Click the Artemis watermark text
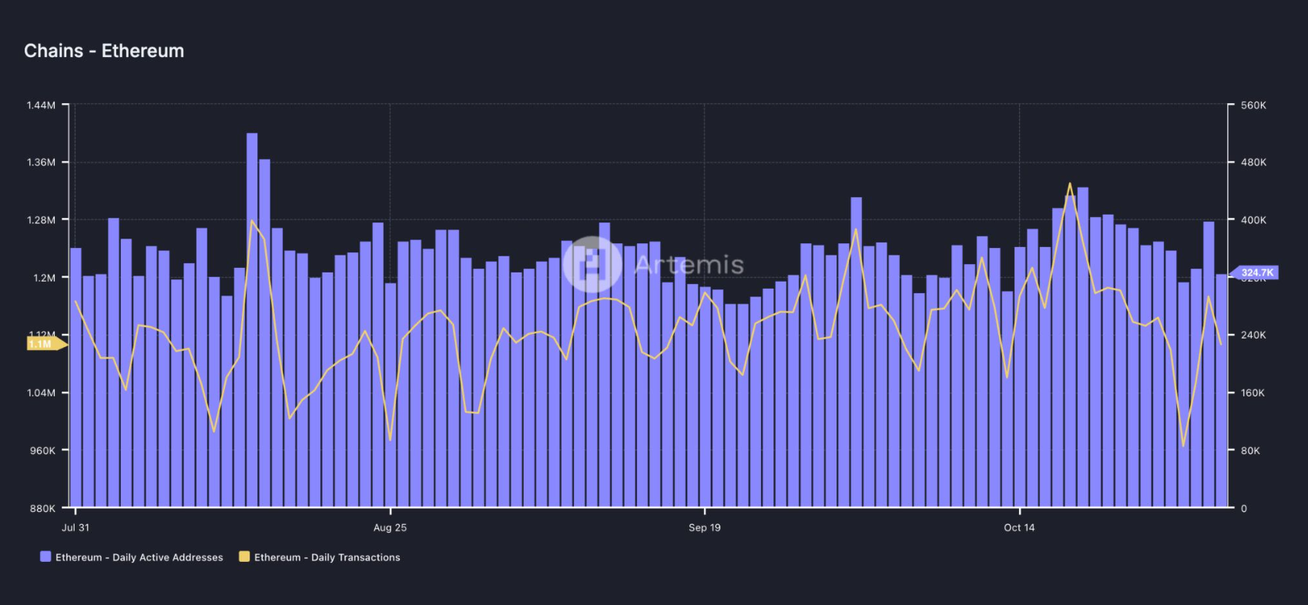The height and width of the screenshot is (605, 1308). point(689,266)
